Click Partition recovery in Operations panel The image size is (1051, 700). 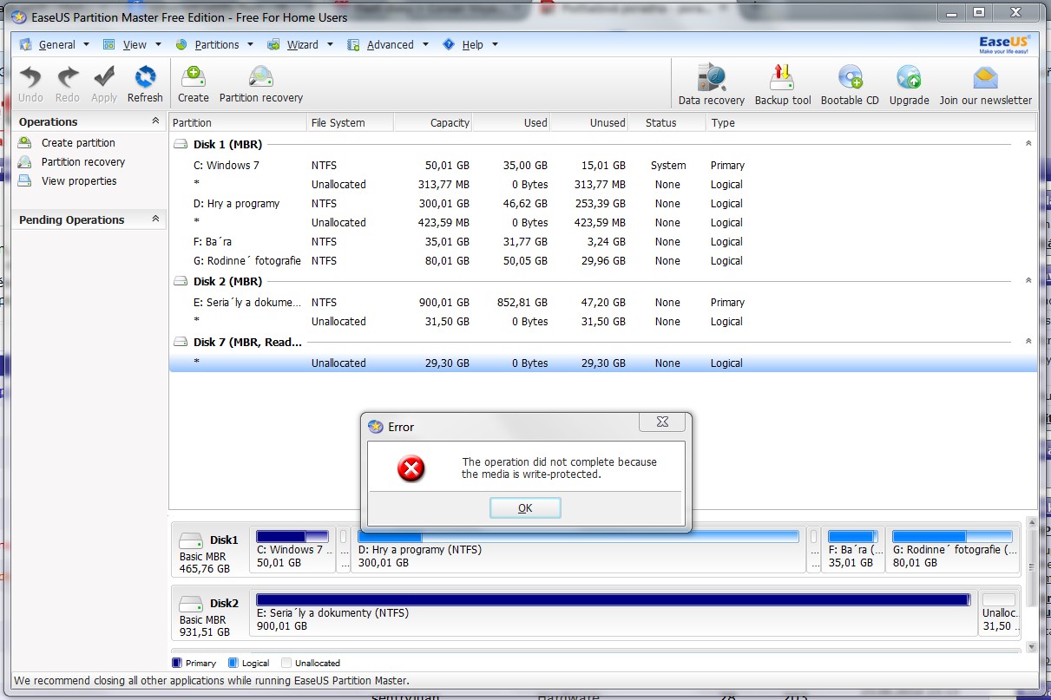(x=83, y=162)
